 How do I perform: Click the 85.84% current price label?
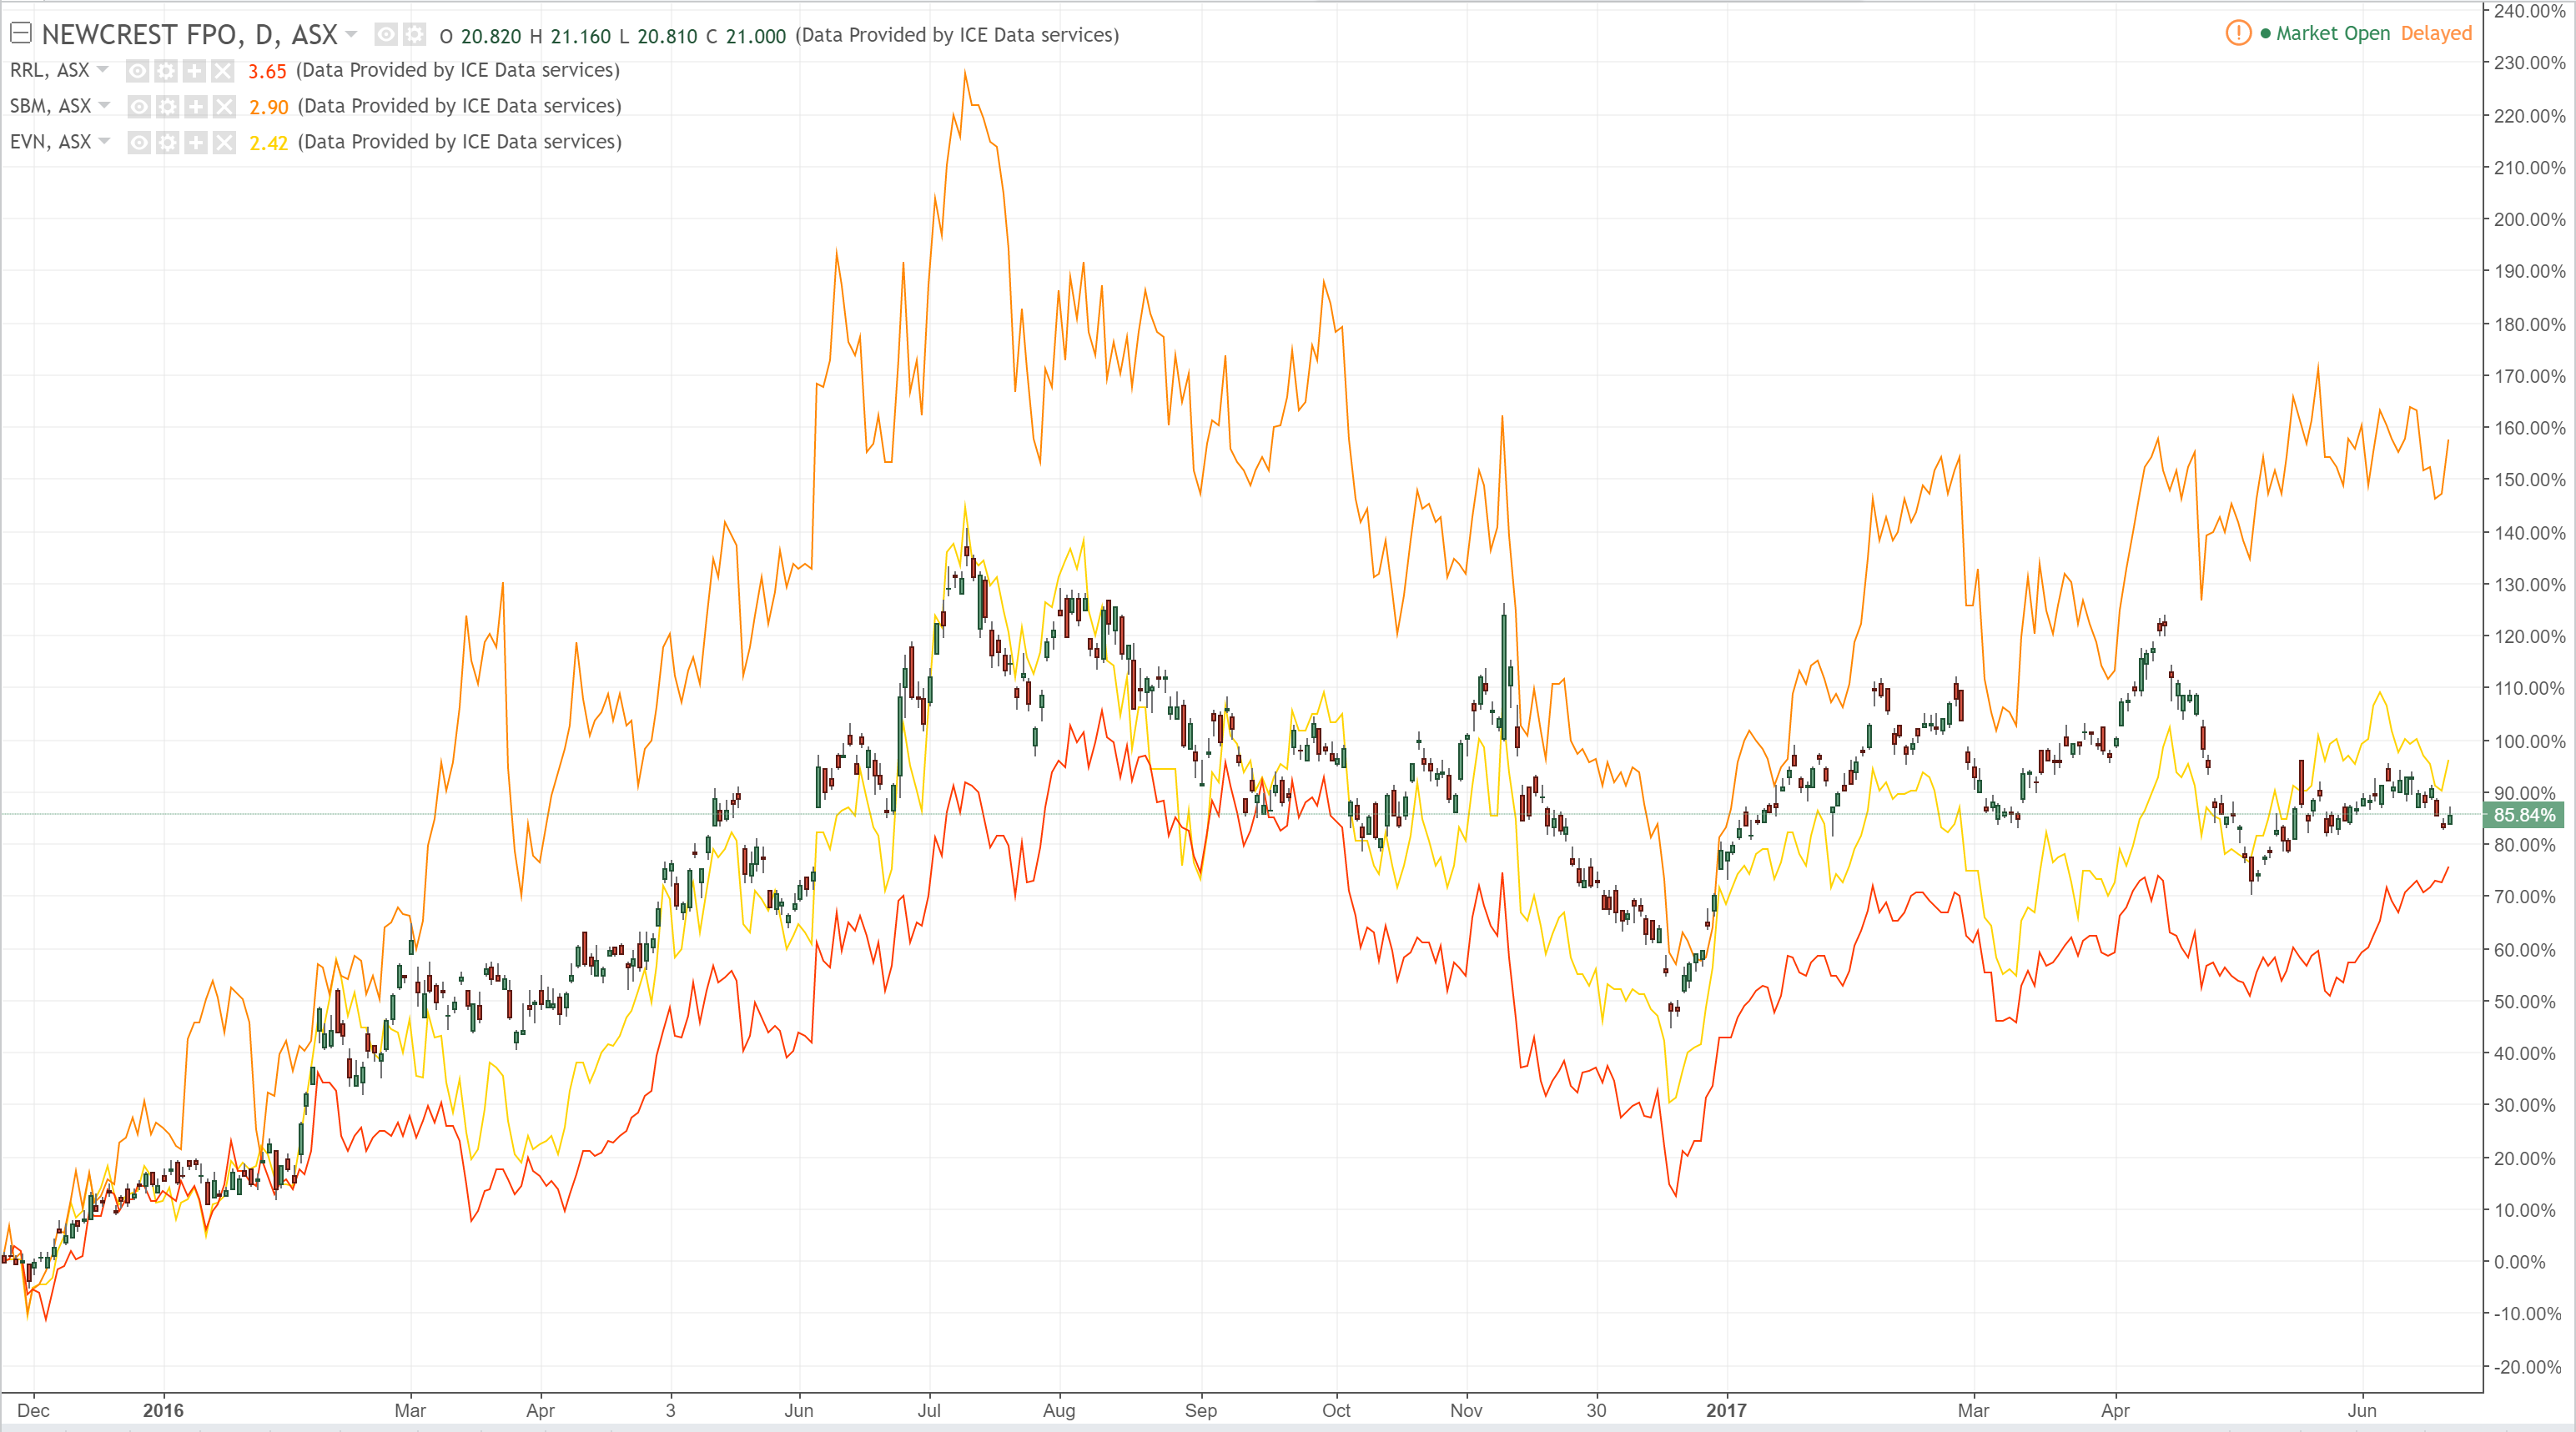[x=2524, y=815]
